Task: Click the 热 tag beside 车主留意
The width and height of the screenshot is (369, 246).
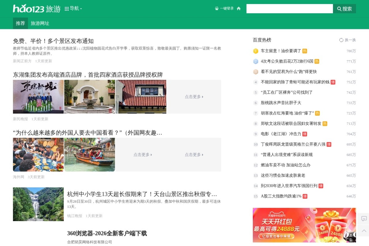Action: tap(305, 51)
